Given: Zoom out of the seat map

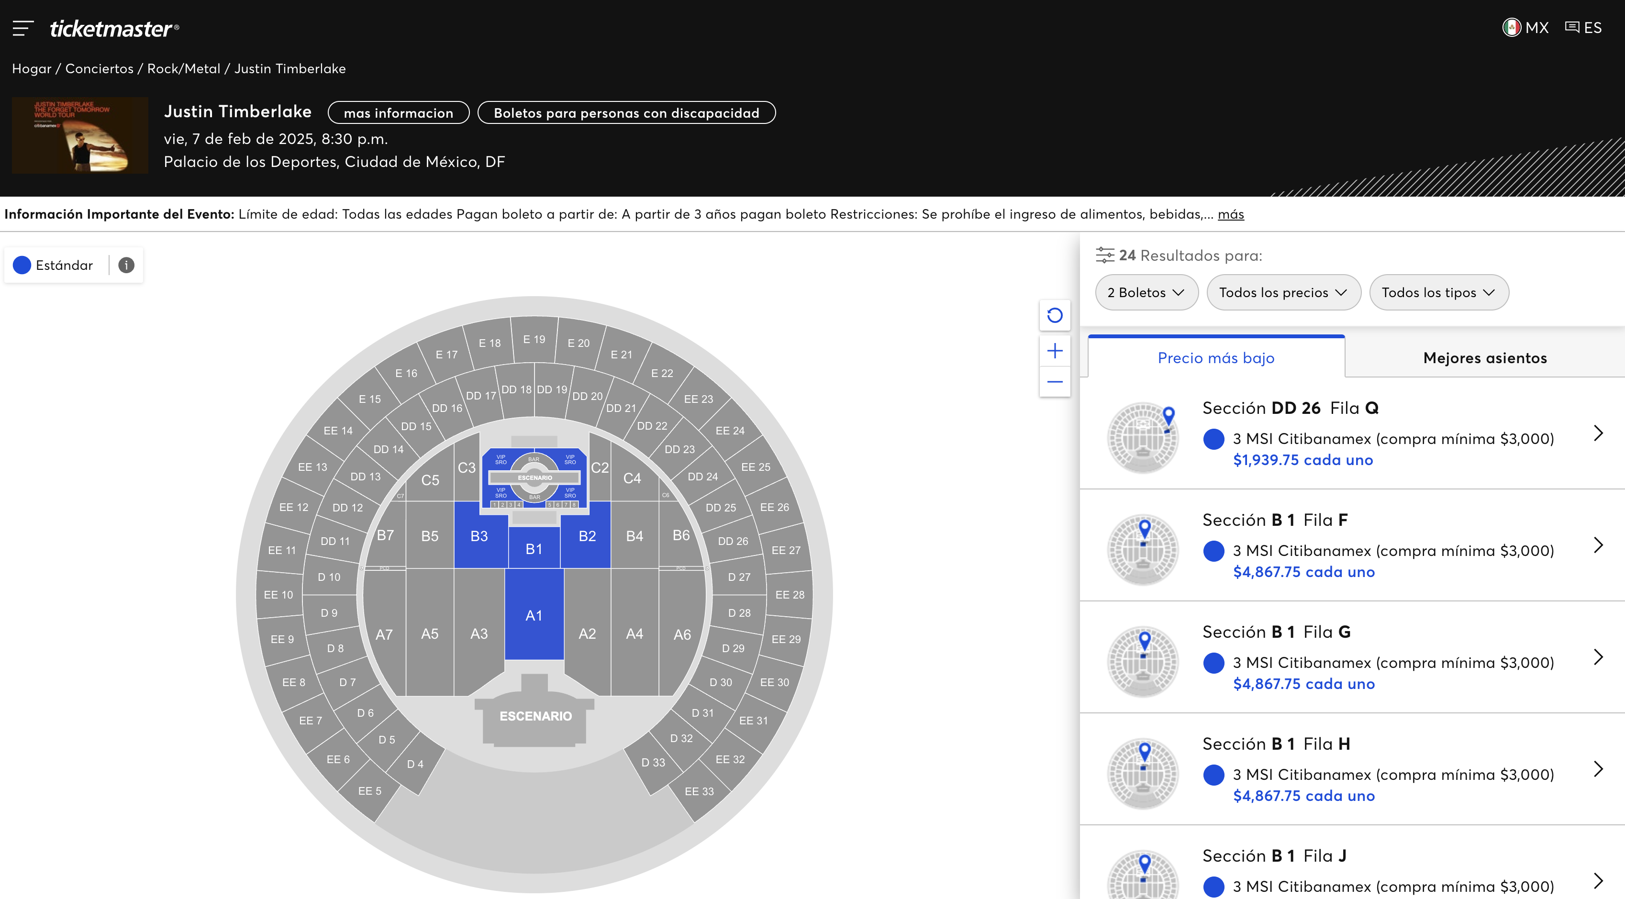Looking at the screenshot, I should [1055, 382].
